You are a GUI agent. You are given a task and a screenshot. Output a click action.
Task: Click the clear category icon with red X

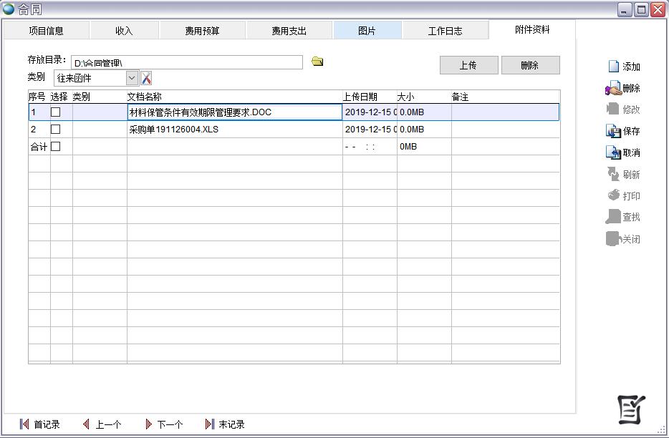(x=146, y=78)
